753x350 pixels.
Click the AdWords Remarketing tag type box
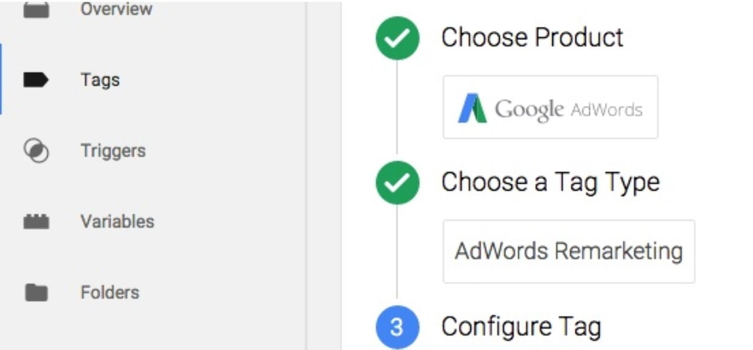(x=568, y=251)
